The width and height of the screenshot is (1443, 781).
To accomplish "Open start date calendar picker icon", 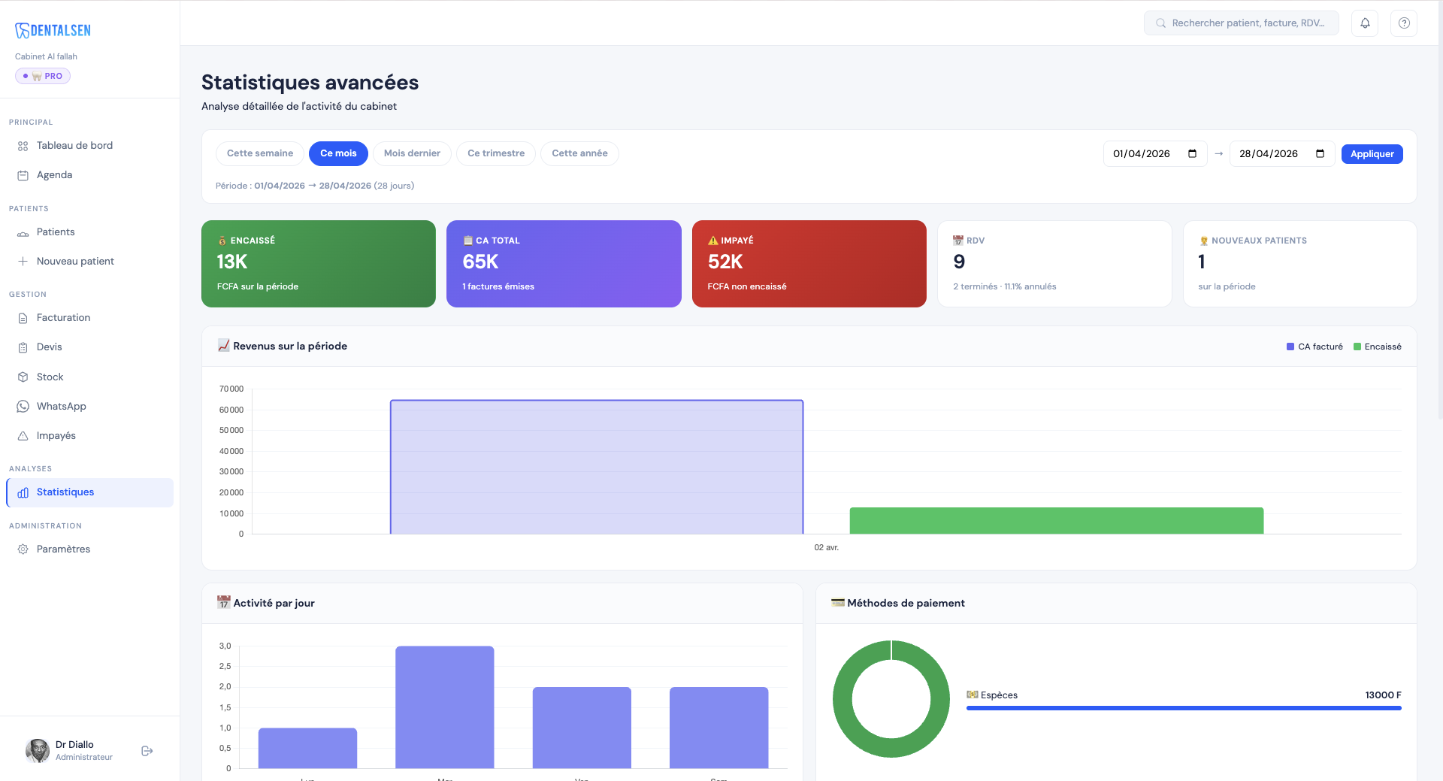I will point(1192,153).
